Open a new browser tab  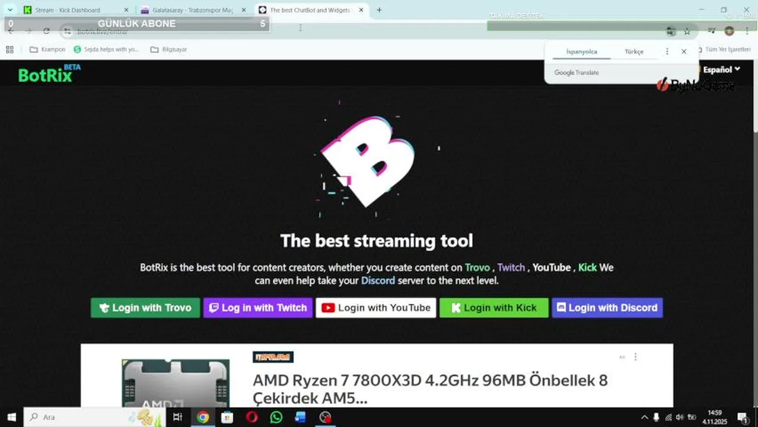coord(379,10)
